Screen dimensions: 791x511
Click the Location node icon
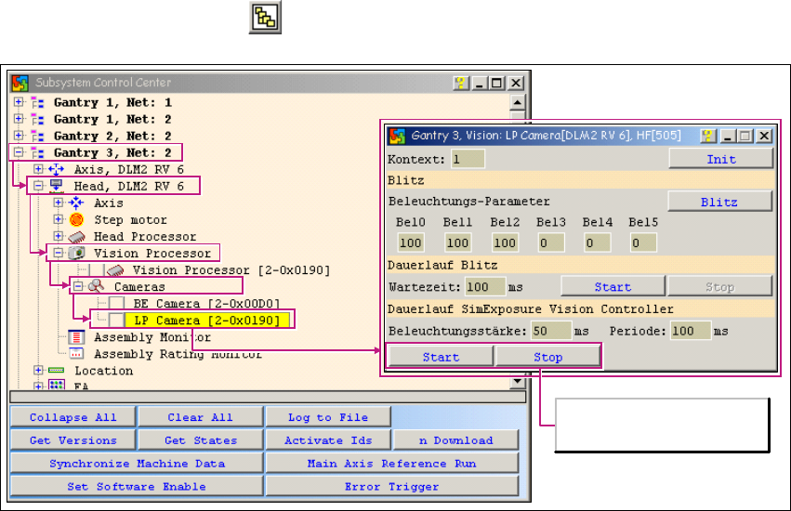[58, 371]
